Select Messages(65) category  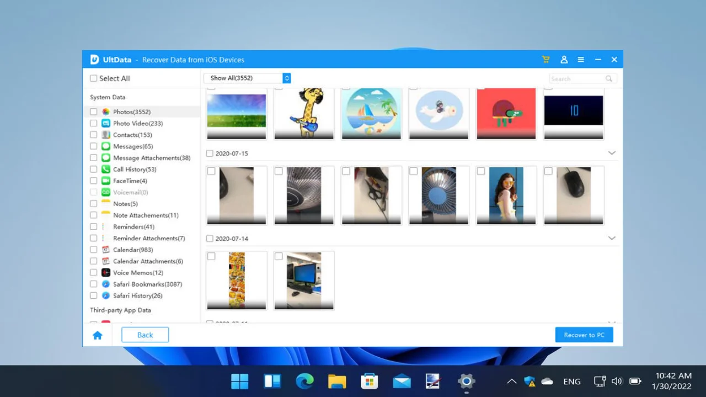coord(133,147)
